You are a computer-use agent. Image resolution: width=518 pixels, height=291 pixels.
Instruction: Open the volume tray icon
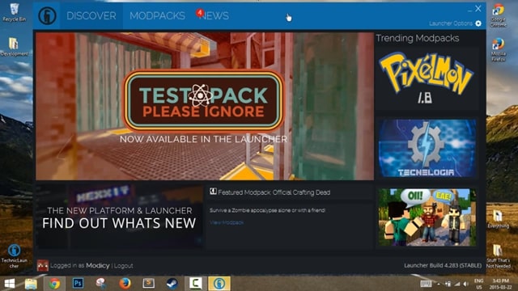click(466, 284)
